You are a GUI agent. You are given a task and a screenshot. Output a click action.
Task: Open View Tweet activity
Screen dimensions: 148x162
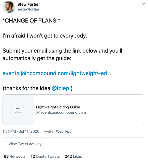pyautogui.click(x=25, y=144)
